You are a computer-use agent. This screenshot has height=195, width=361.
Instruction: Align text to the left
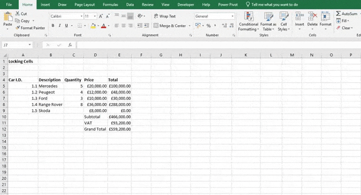[x=117, y=26]
